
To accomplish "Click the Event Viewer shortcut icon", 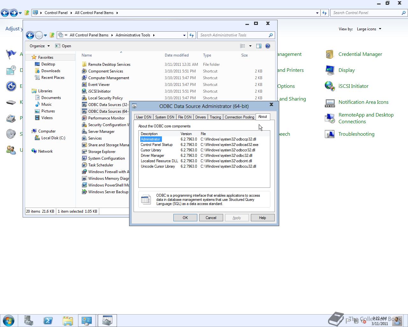I will pos(84,85).
